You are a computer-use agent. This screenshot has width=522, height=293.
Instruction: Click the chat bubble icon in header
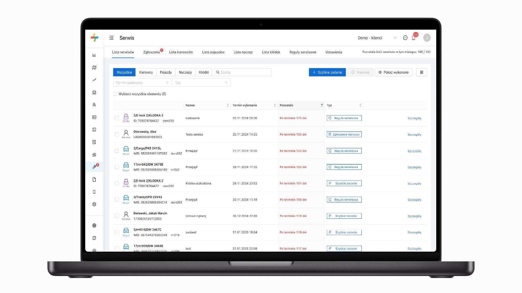[x=405, y=38]
